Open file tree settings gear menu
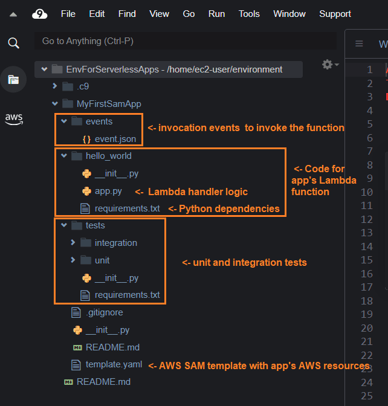 click(330, 65)
